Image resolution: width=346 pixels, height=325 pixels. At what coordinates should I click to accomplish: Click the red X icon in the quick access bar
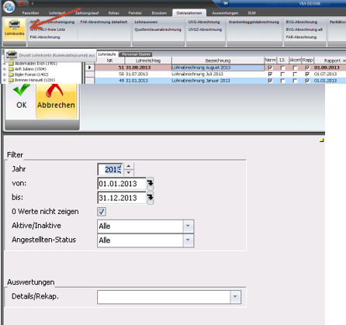[x=22, y=4]
